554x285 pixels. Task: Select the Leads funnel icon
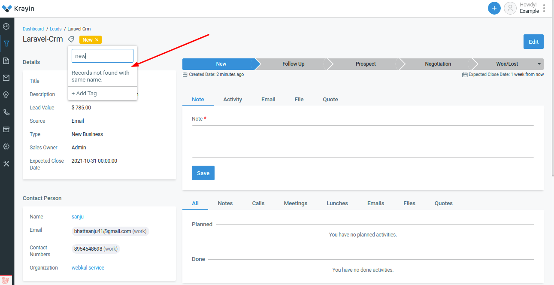tap(6, 43)
